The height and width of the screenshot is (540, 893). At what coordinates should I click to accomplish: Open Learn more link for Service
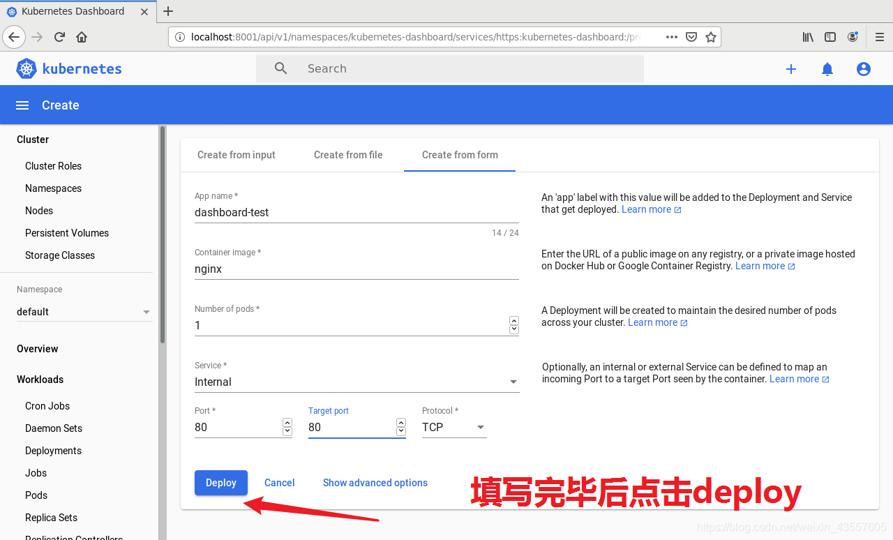click(800, 379)
